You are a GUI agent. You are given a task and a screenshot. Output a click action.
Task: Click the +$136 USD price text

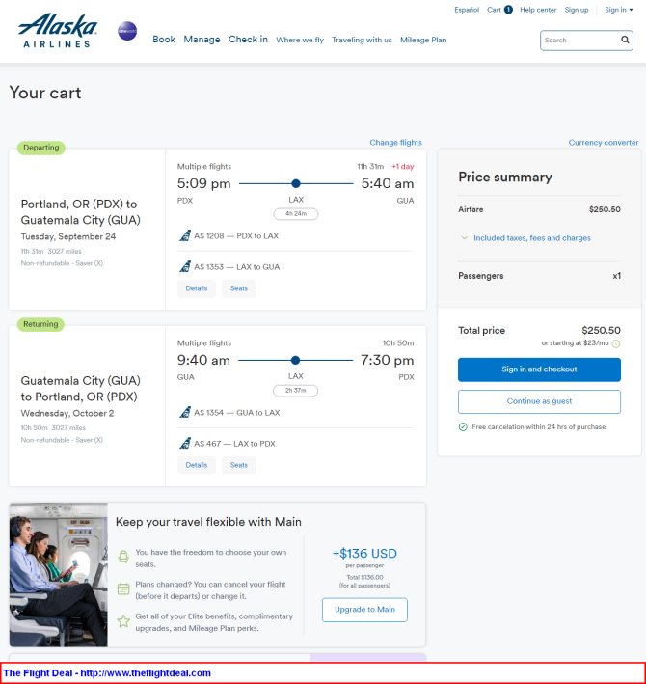point(364,554)
